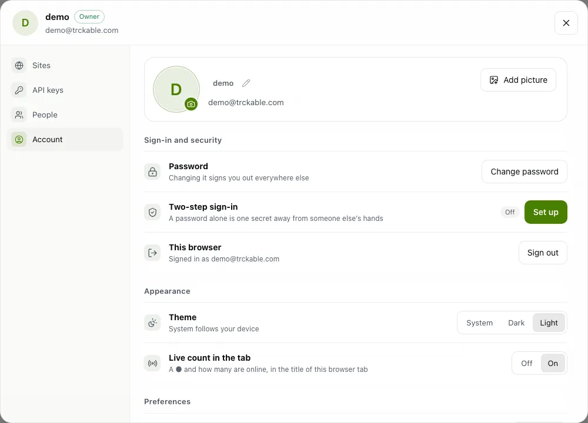Open the Sites section

coord(65,66)
